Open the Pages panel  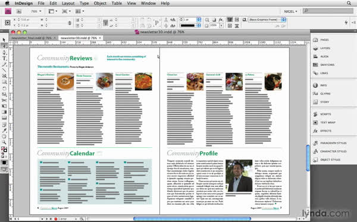point(324,40)
